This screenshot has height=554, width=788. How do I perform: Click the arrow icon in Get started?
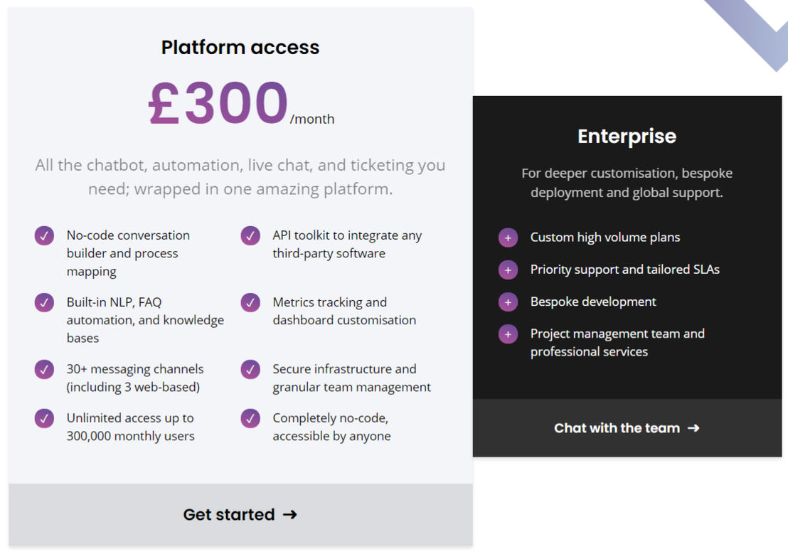[x=290, y=514]
